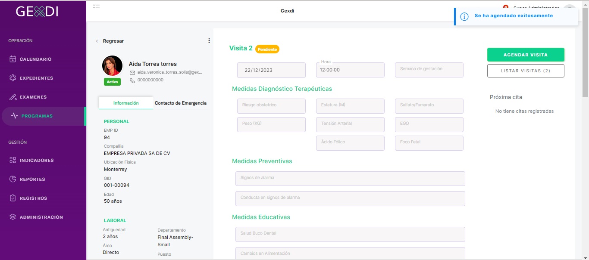This screenshot has height=260, width=589.
Task: Switch to Contacto de Emergencia tab
Action: pos(181,103)
